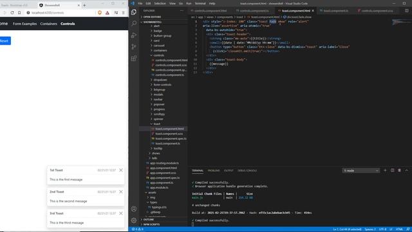Open the Help menu

tap(212, 3)
